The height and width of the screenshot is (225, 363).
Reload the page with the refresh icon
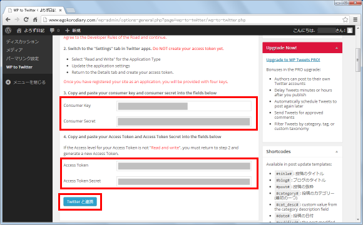coord(26,19)
